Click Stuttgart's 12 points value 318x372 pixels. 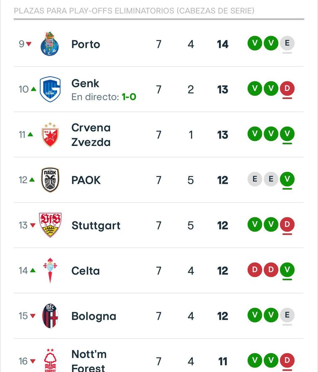click(223, 225)
